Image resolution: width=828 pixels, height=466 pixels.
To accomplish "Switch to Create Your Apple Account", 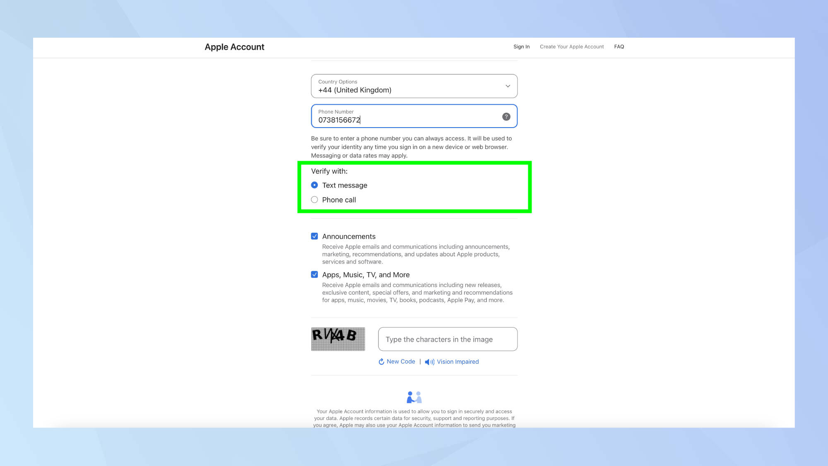I will tap(572, 46).
